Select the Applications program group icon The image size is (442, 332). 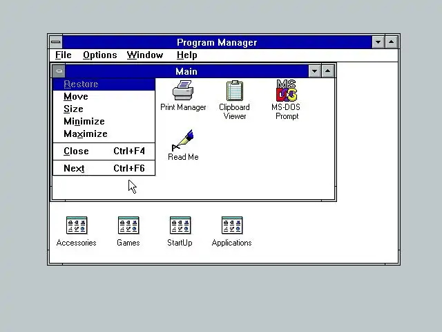[x=232, y=225]
